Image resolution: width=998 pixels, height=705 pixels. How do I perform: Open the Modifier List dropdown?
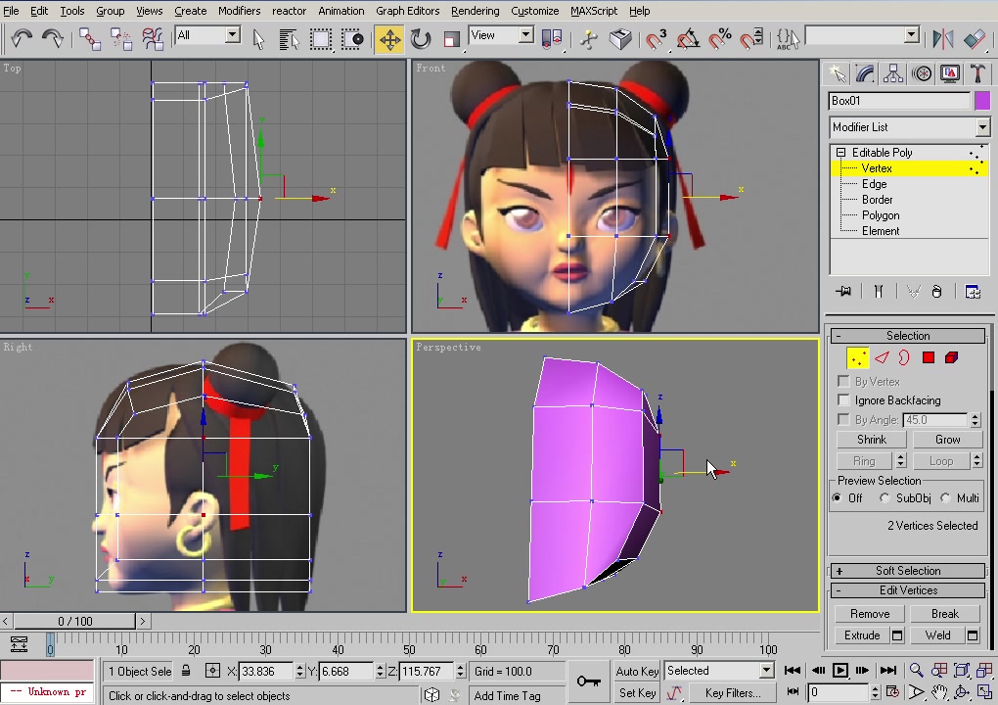click(x=981, y=126)
